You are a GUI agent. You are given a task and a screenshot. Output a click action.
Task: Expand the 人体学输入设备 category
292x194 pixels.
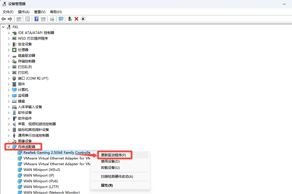9,107
